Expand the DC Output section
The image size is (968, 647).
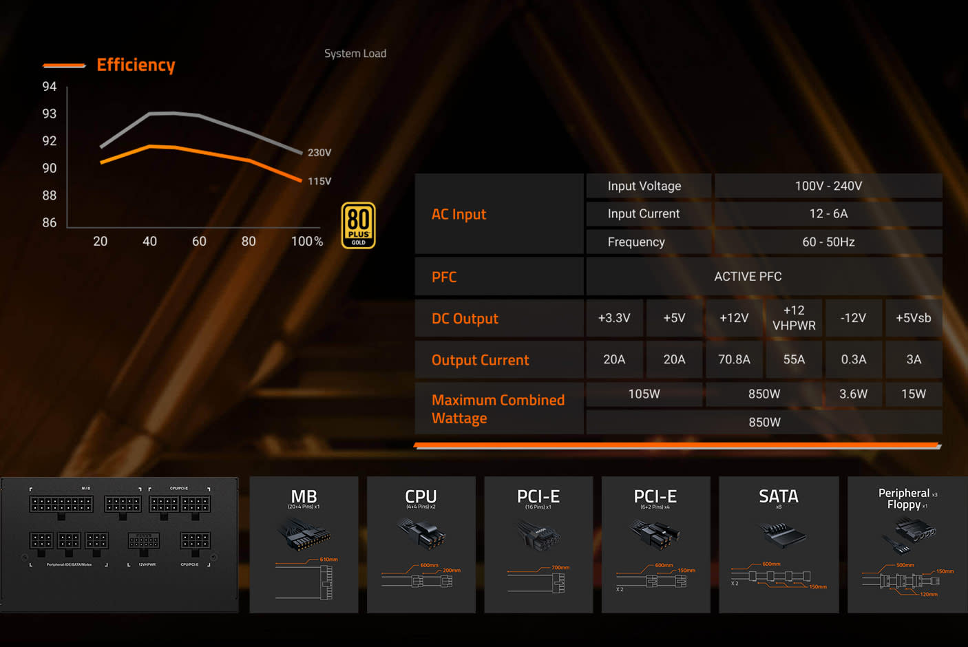click(x=465, y=318)
